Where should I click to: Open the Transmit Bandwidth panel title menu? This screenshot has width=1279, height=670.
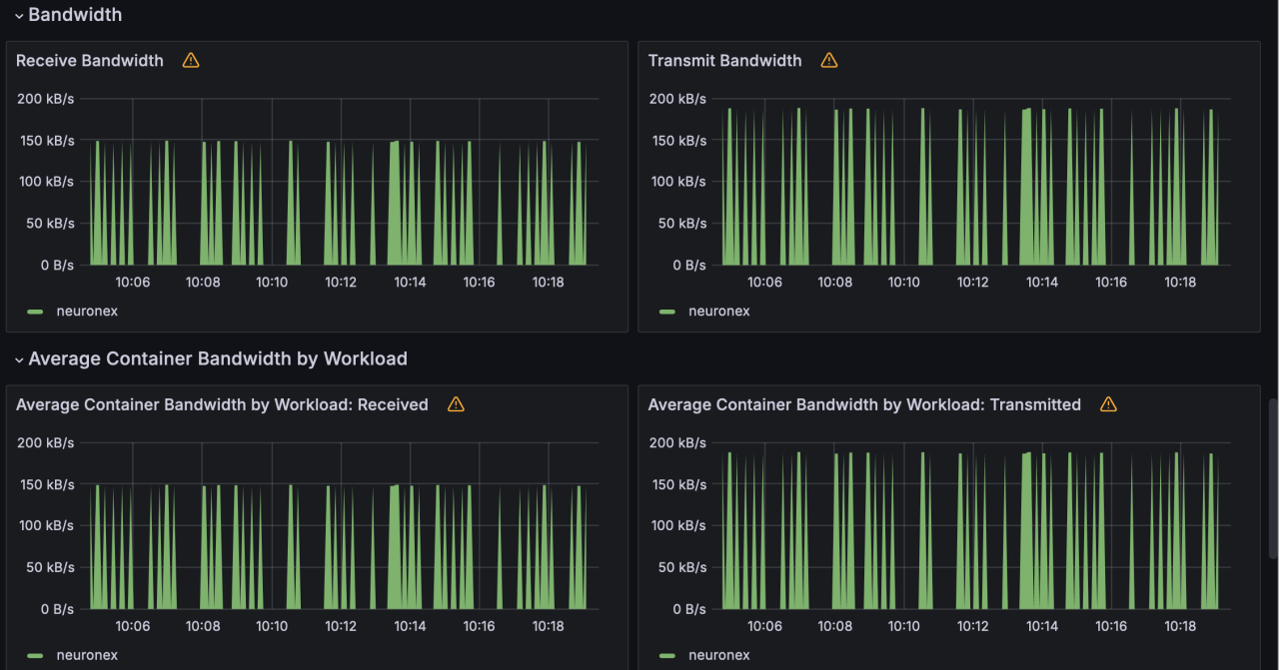[x=724, y=61]
